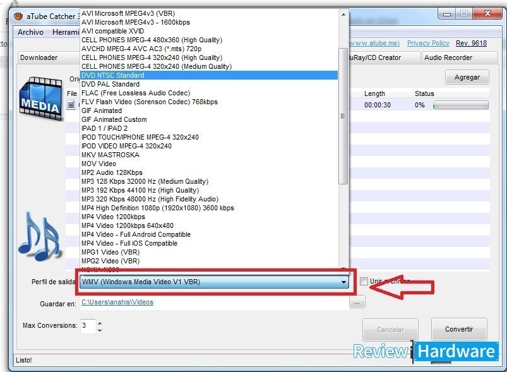This screenshot has width=507, height=372.
Task: Select AVI Microsoft MPEG4v3 (VBR) profile
Action: pyautogui.click(x=209, y=13)
